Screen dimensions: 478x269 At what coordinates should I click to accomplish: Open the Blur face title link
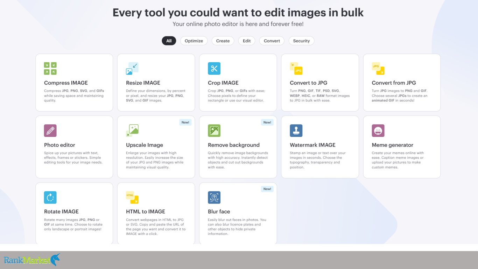219,212
